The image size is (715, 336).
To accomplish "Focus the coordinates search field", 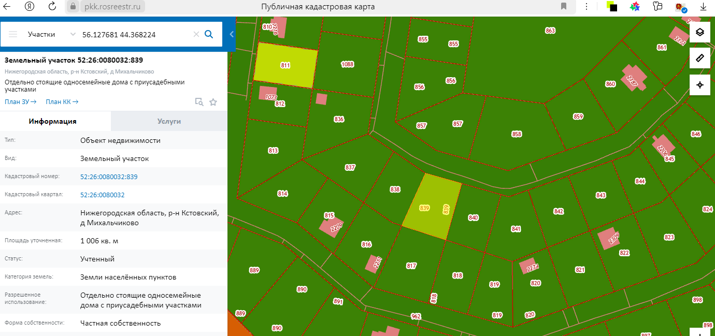I will coord(136,34).
